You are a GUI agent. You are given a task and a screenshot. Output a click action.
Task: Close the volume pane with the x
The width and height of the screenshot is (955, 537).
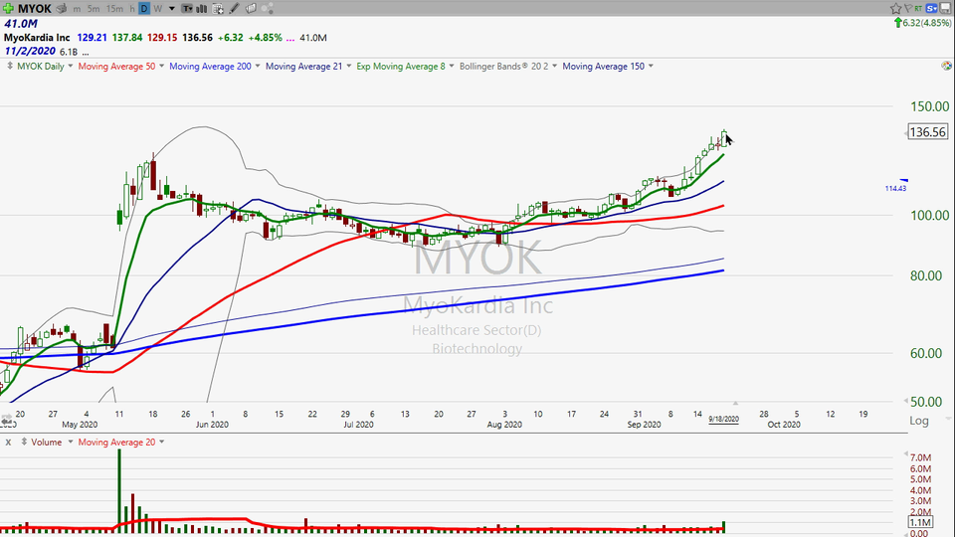point(8,442)
